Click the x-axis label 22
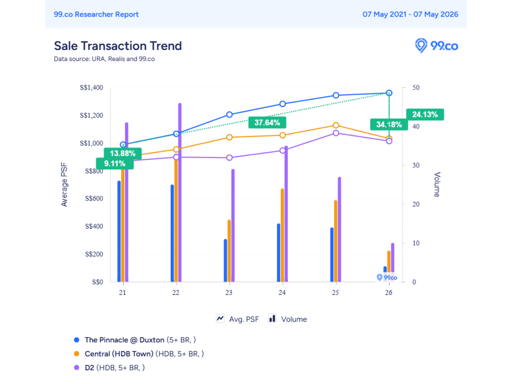 coord(176,293)
